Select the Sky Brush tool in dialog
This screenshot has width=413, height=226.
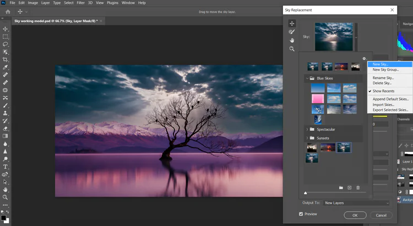pos(292,31)
